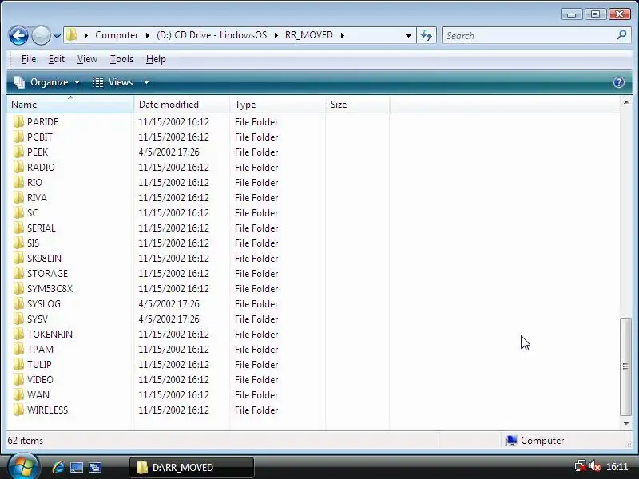Image resolution: width=639 pixels, height=479 pixels.
Task: Select the SYSLOG folder icon
Action: coord(18,304)
